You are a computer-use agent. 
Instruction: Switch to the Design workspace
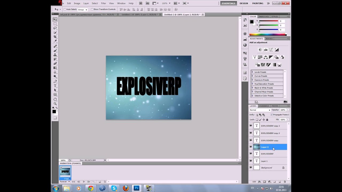[244, 3]
